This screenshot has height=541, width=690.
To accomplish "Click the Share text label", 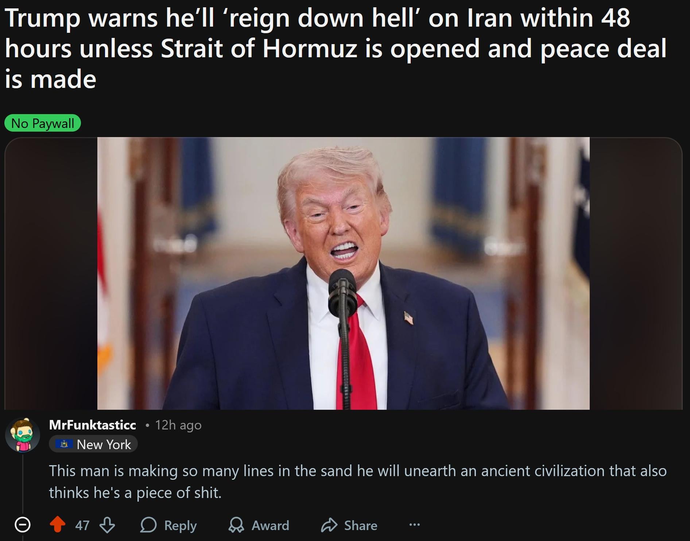I will click(361, 525).
